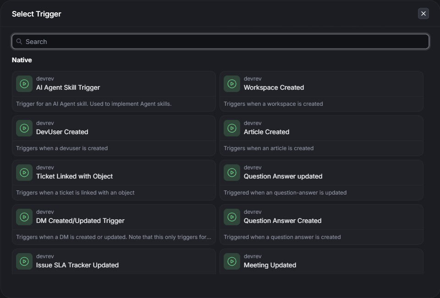Pick the DM Created/Updated Trigger description
The height and width of the screenshot is (298, 440).
114,237
